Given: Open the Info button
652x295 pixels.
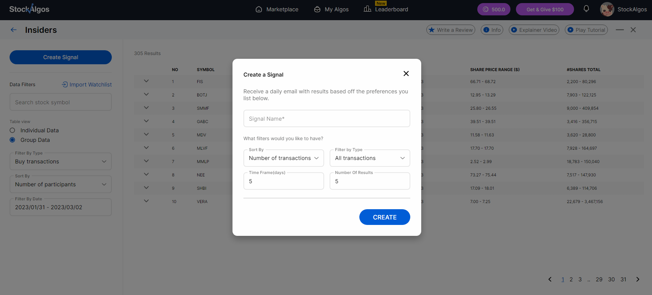Looking at the screenshot, I should point(492,30).
